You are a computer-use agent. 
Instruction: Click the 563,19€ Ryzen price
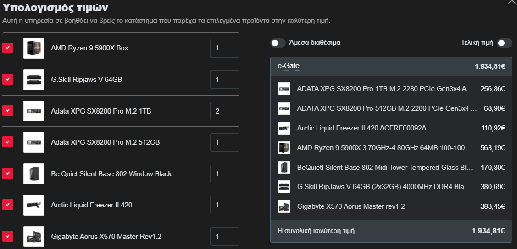493,148
